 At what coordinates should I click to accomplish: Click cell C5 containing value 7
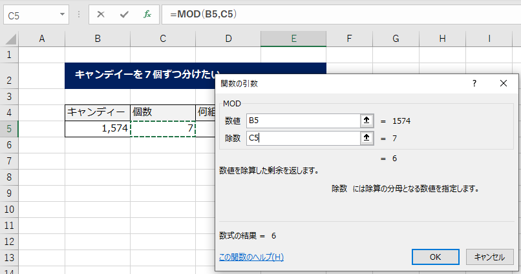(x=163, y=128)
